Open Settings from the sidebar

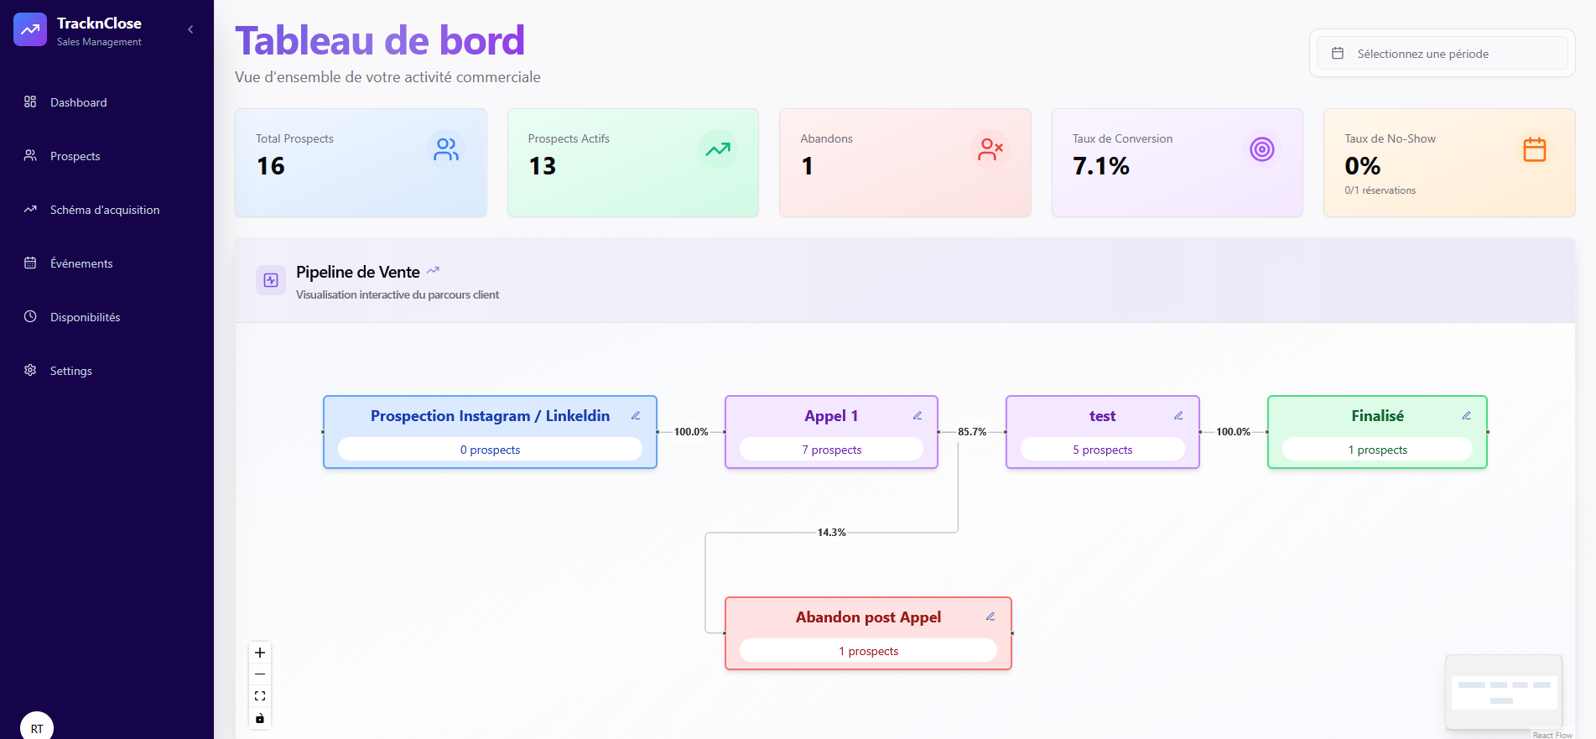70,371
